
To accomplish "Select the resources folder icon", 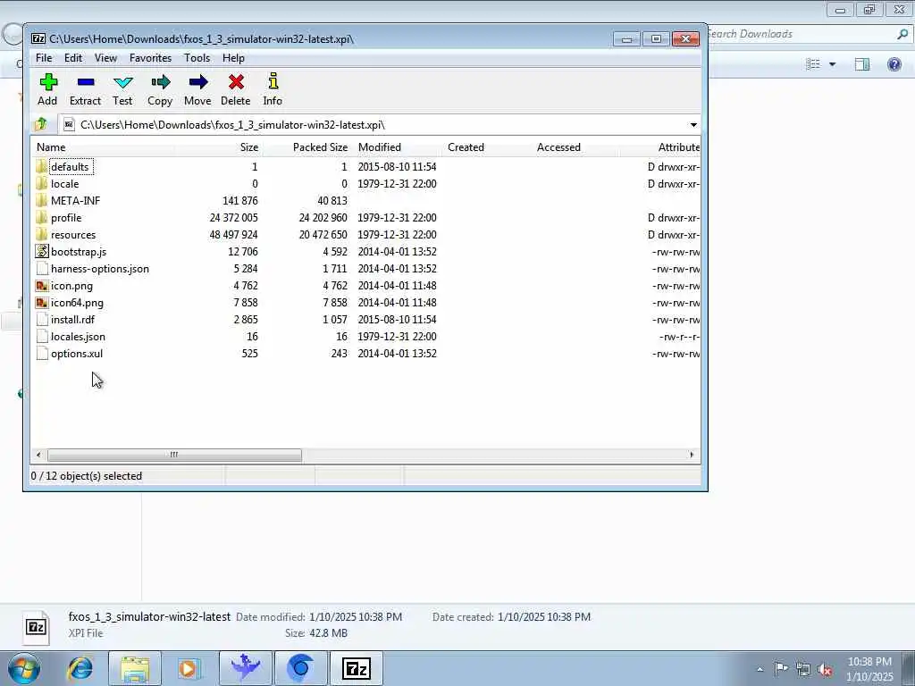I will pos(41,235).
